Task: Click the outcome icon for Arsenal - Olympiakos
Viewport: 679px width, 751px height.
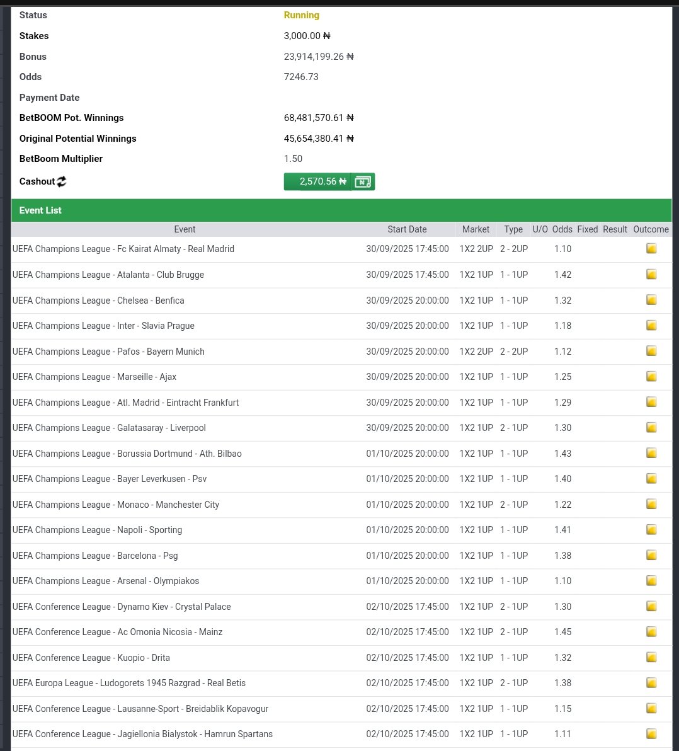Action: tap(651, 580)
